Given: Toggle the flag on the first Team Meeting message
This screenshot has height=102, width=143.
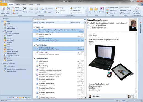Looking at the screenshot, I should pos(83,61).
